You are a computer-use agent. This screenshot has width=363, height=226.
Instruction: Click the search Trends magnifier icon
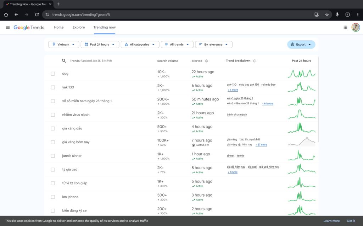coord(64,61)
